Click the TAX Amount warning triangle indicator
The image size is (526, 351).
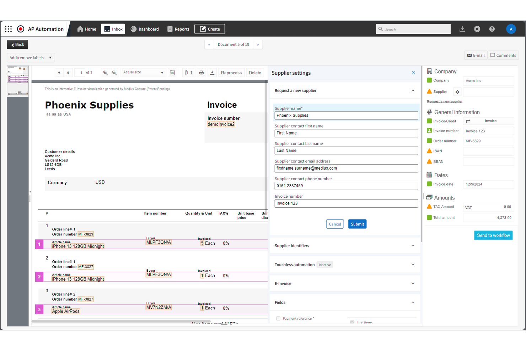coord(429,207)
